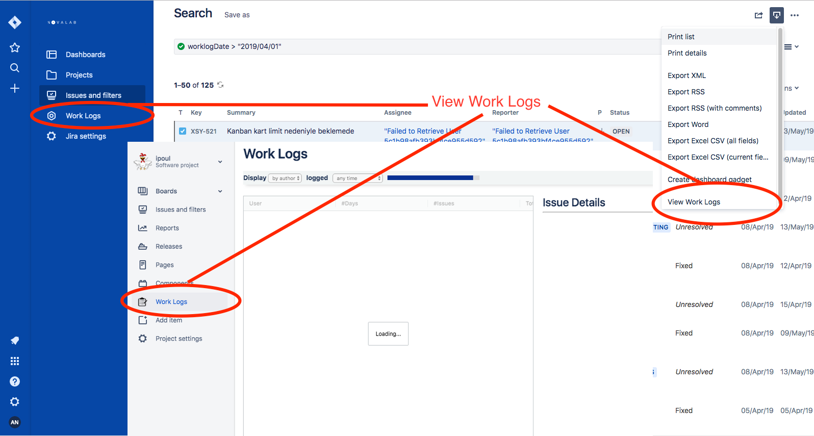814x436 pixels.
Task: Click the #Days column header
Action: coord(350,203)
